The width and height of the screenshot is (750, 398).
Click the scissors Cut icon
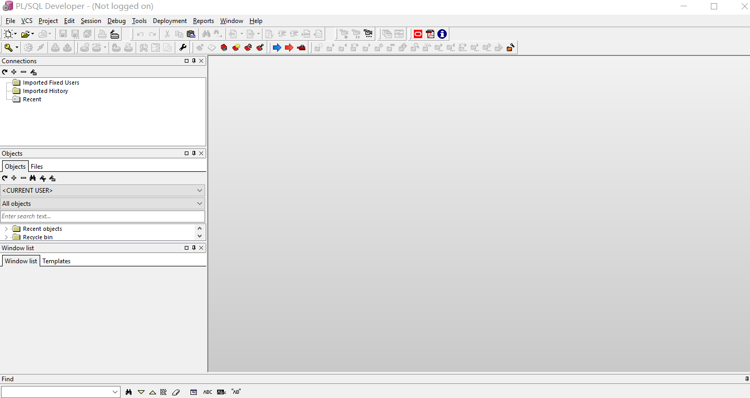(167, 34)
